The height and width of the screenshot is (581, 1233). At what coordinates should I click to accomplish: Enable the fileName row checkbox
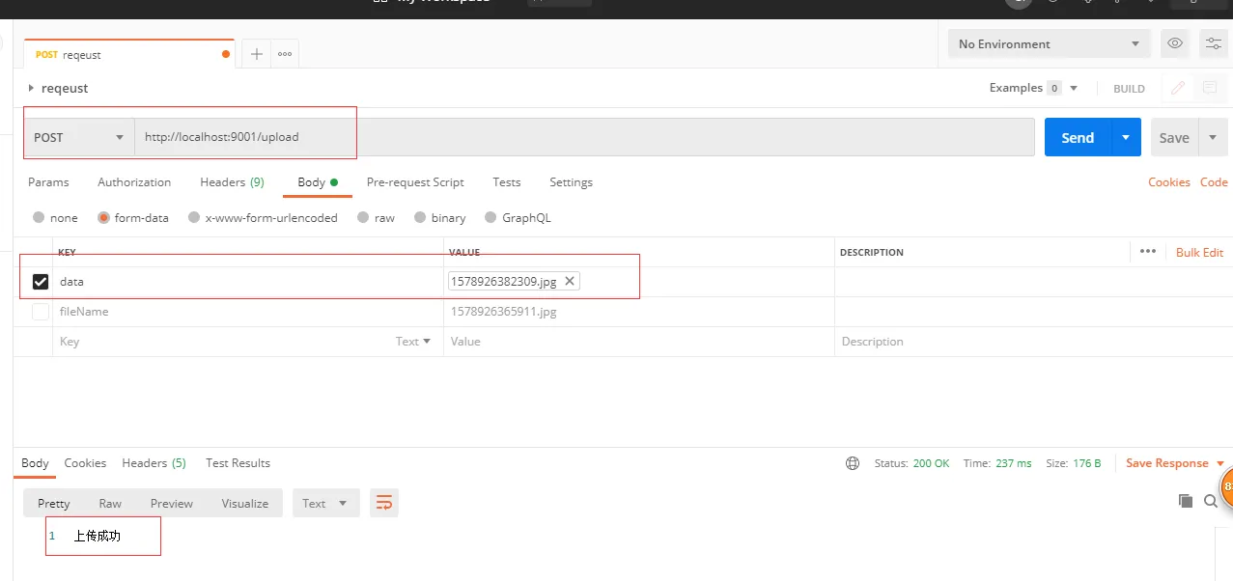[41, 312]
